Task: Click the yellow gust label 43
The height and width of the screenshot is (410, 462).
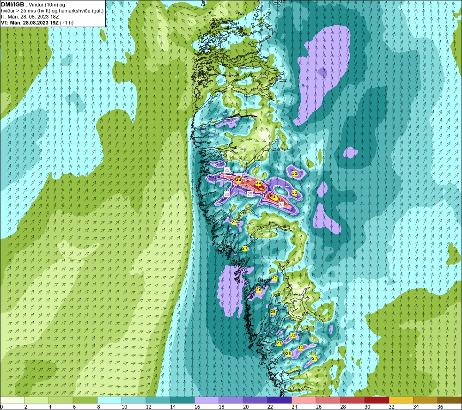Action: [275, 197]
